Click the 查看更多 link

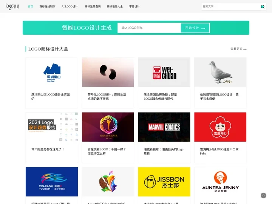click(238, 49)
